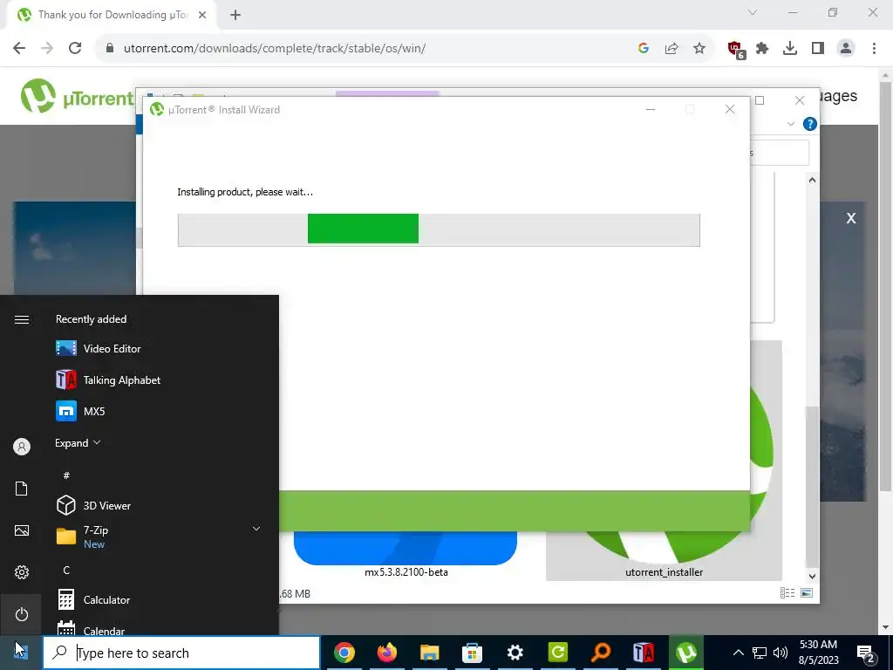
Task: Open Documents from Start sidebar
Action: pyautogui.click(x=22, y=489)
